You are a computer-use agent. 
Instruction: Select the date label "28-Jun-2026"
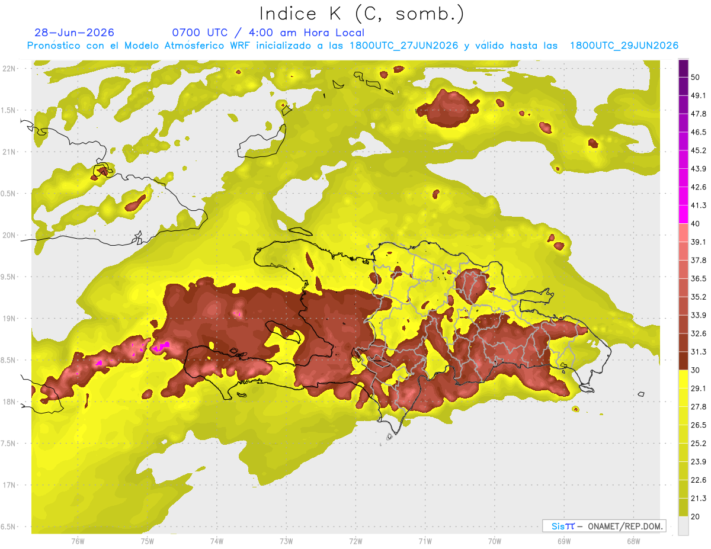coord(74,33)
